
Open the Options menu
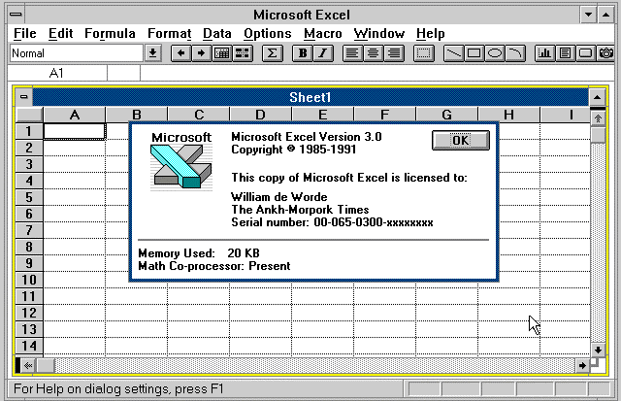pyautogui.click(x=268, y=34)
